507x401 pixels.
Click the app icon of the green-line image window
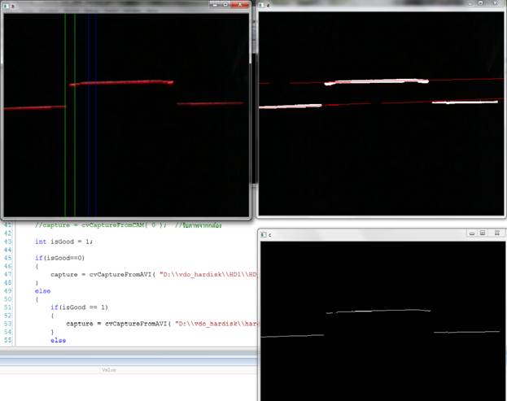point(6,5)
